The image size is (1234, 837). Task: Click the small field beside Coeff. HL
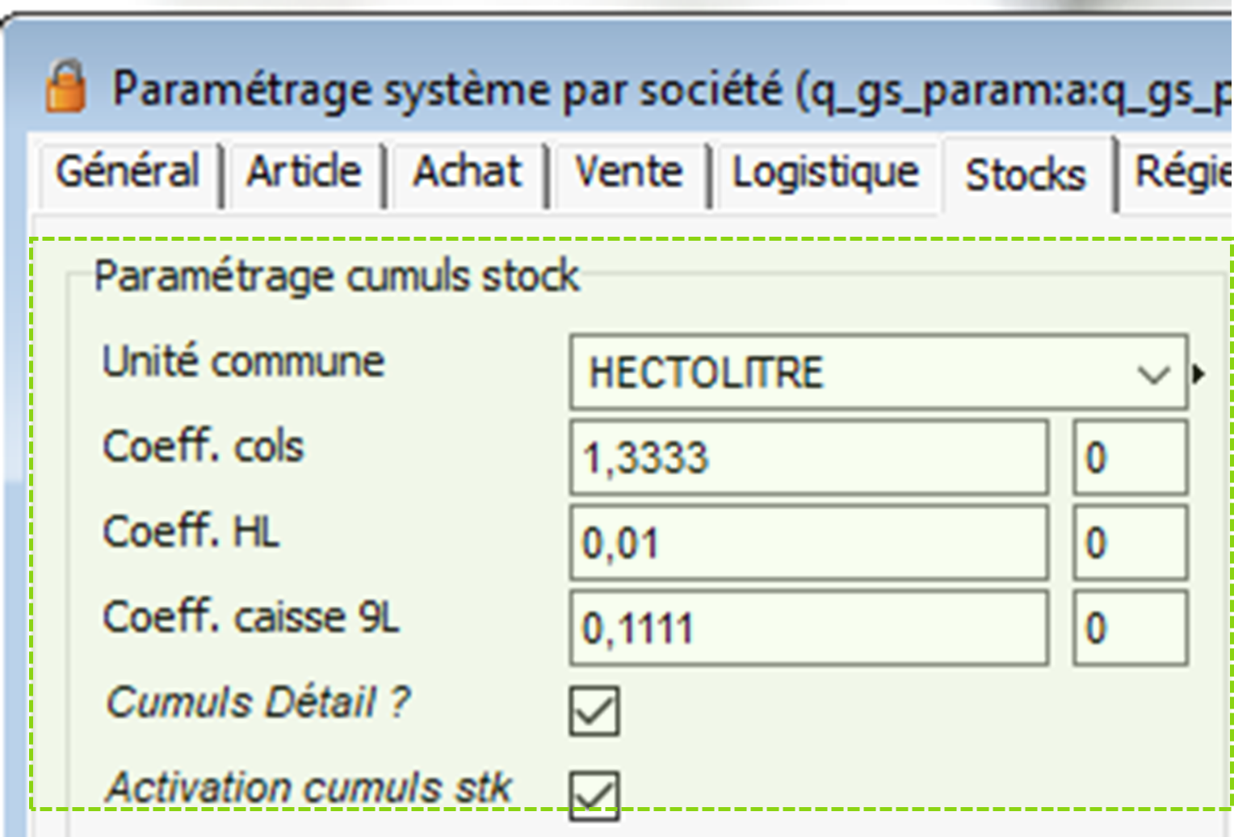(1130, 543)
